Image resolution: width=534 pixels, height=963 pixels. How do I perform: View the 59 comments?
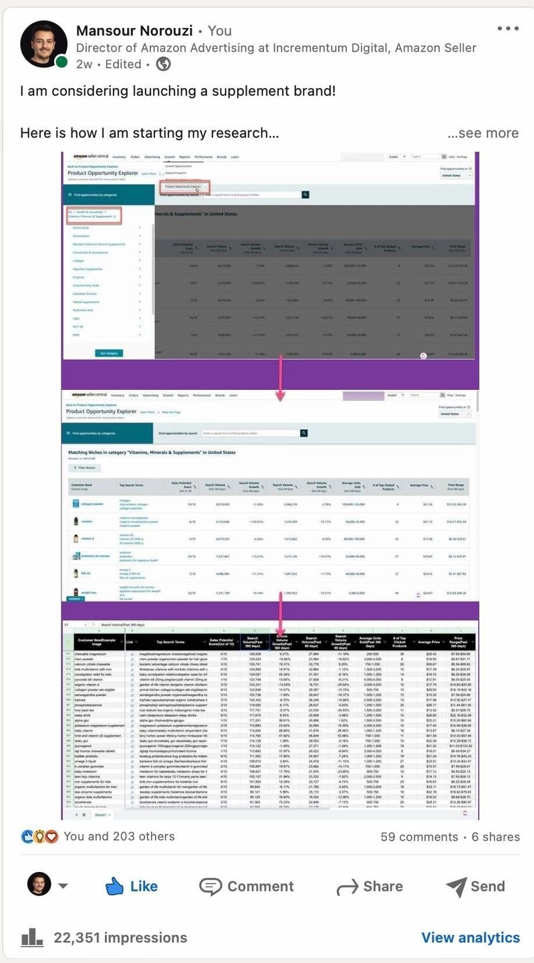[419, 837]
